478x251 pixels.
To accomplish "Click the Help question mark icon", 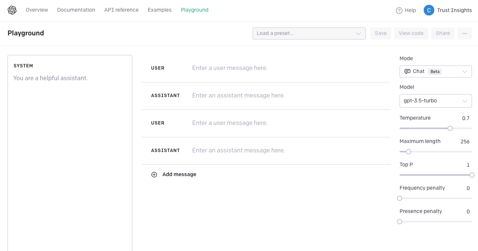I will click(x=399, y=11).
